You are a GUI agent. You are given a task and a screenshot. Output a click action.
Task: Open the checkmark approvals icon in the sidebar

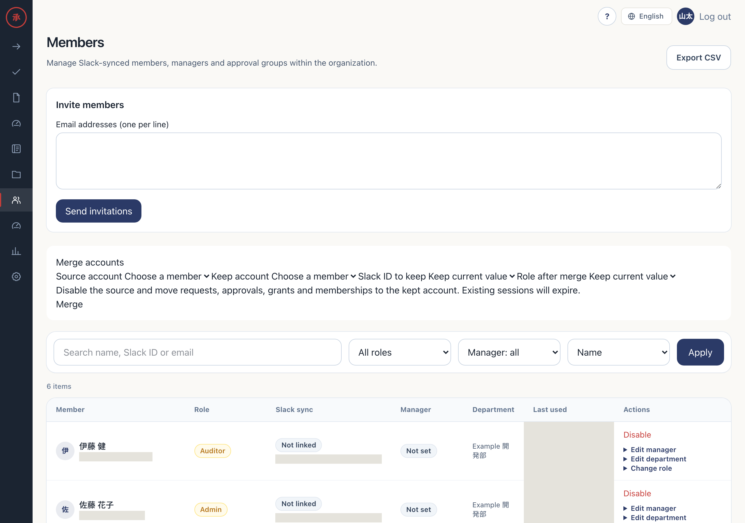pos(16,72)
